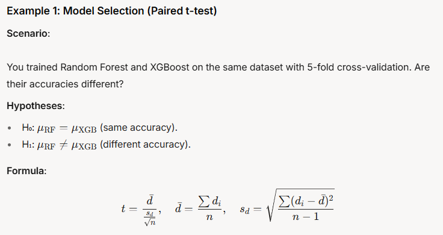The height and width of the screenshot is (235, 443).
Task: Select the "Formula:" label
Action: click(x=26, y=171)
